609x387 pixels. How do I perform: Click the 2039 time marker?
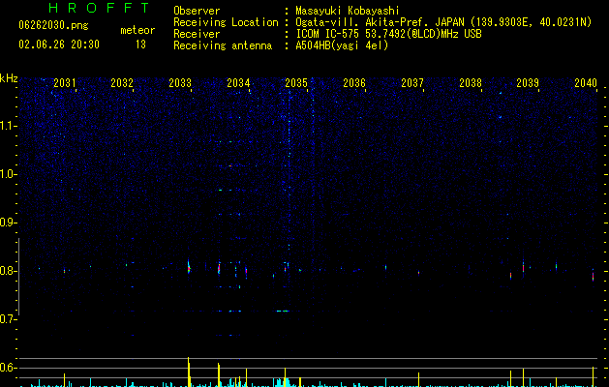coord(528,83)
